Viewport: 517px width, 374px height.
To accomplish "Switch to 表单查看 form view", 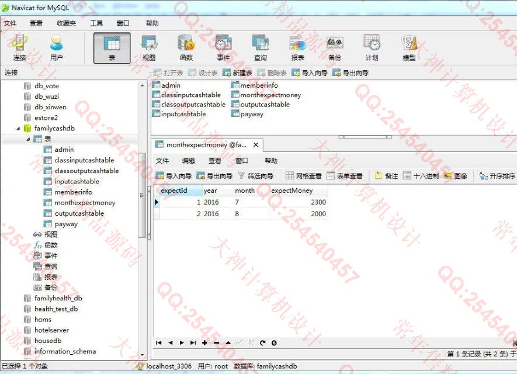I will [x=345, y=176].
